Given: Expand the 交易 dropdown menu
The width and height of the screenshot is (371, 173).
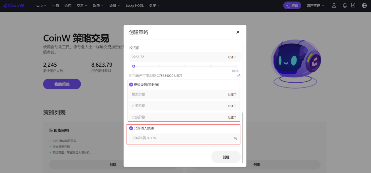Looking at the screenshot, I should coord(82,6).
